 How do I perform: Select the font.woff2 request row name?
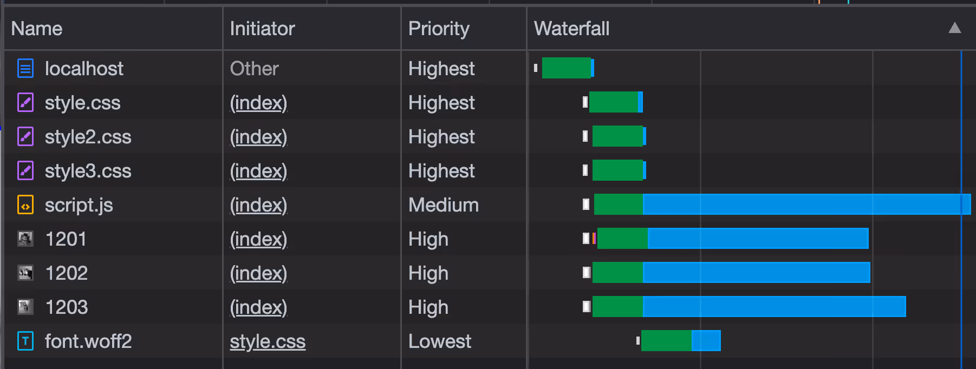(x=88, y=341)
